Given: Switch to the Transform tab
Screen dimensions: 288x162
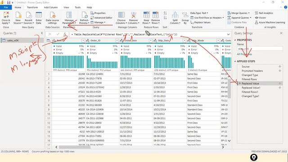Looking at the screenshot, I should click(32, 7).
